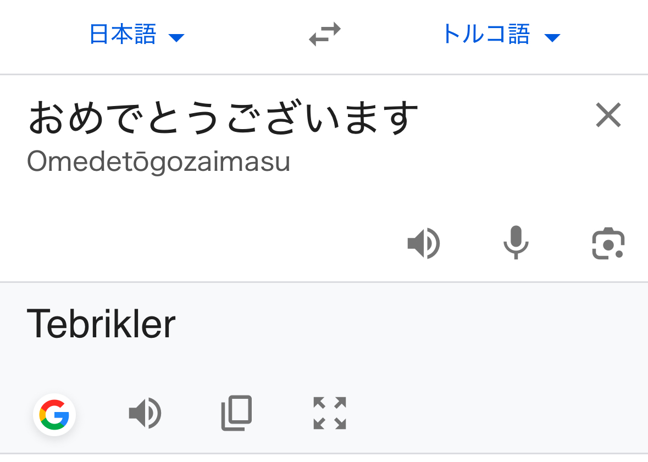Open the トルコ語 target language selector

(486, 35)
